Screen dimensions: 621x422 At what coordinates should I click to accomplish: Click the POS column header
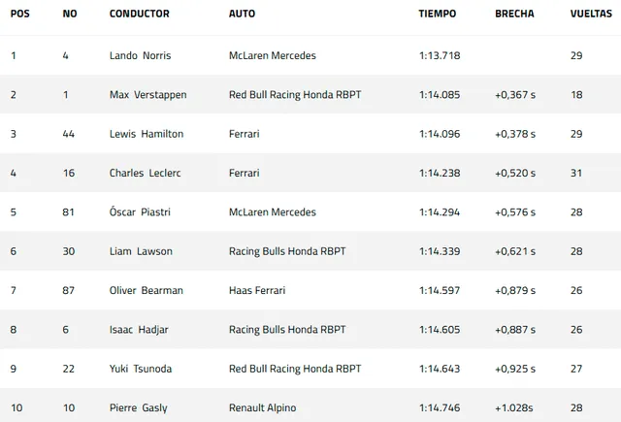pyautogui.click(x=19, y=14)
